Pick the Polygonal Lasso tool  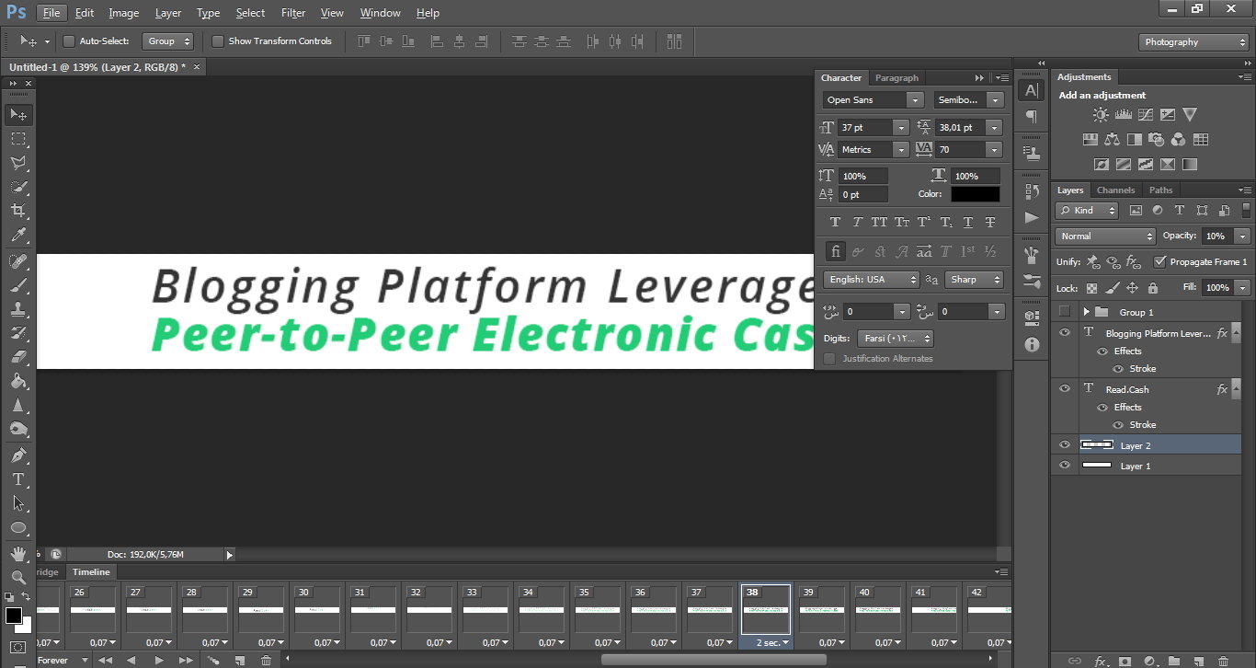18,163
